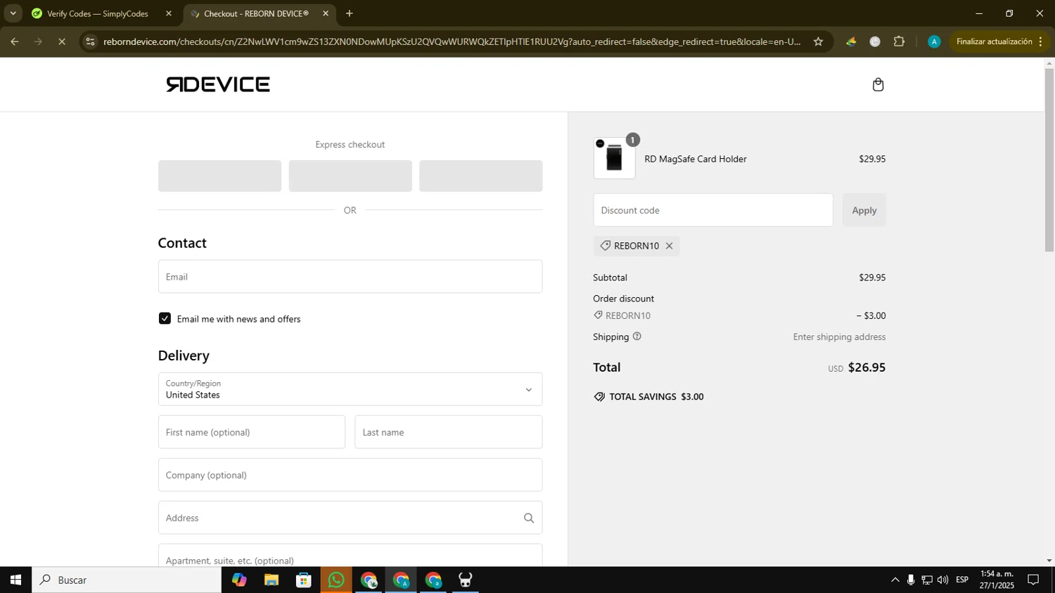
Task: Open the notifications center icon
Action: [1033, 580]
